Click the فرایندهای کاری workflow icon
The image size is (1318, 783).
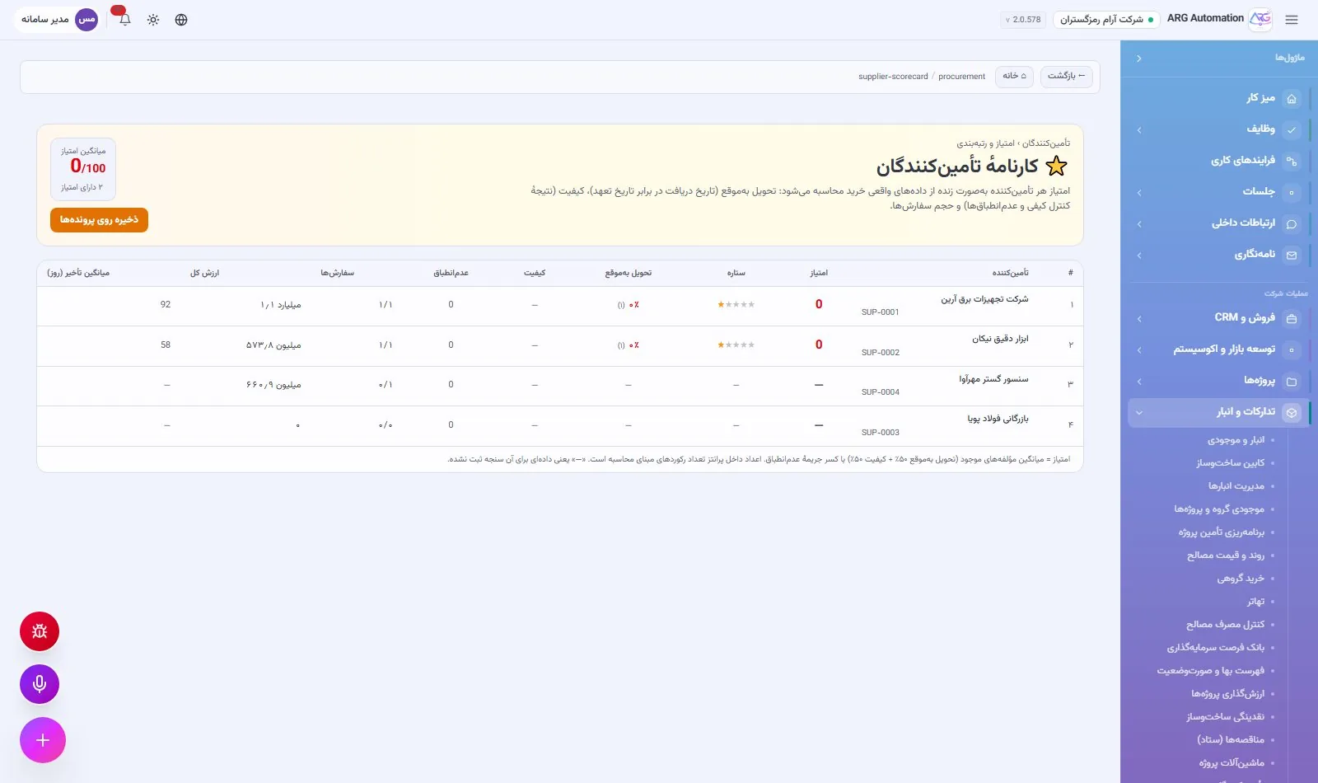[1292, 161]
